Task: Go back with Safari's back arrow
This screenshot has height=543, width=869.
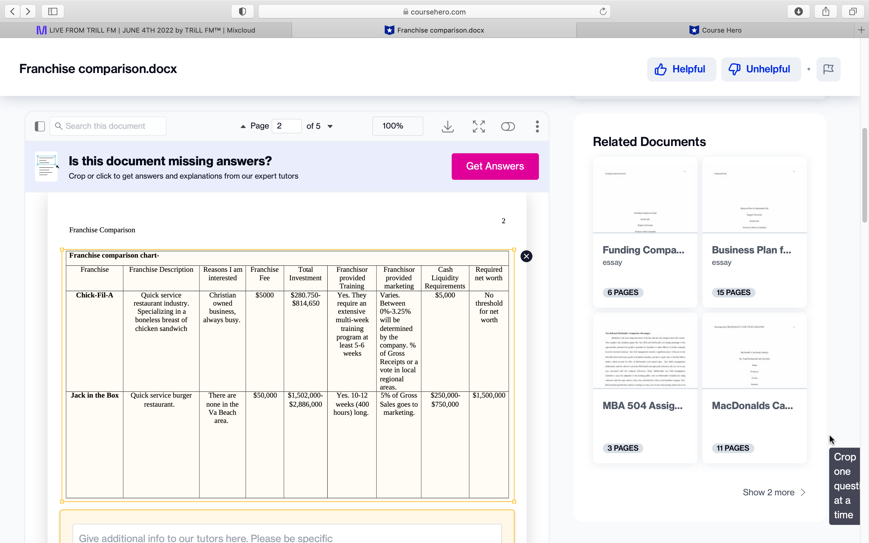Action: 13,11
